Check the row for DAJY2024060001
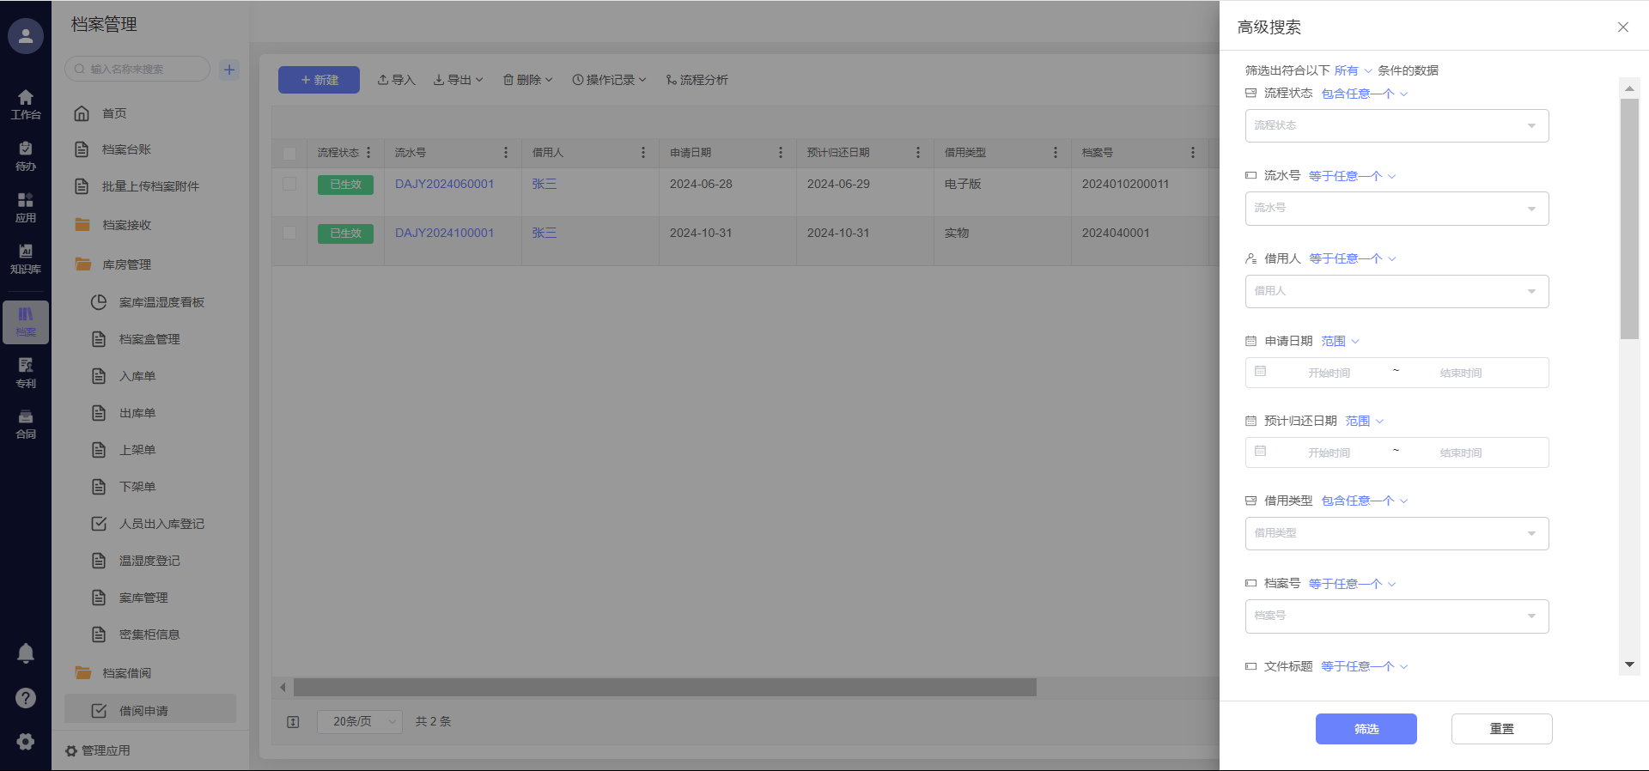 click(x=289, y=184)
